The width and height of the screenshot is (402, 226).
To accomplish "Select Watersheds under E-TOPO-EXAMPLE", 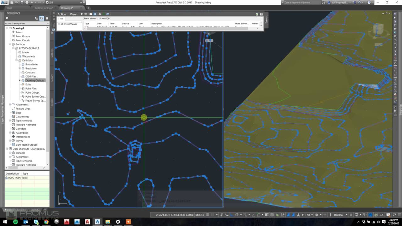I will pos(29,56).
